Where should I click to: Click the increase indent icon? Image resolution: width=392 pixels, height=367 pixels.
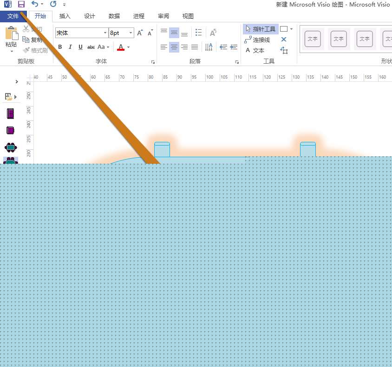click(x=234, y=47)
